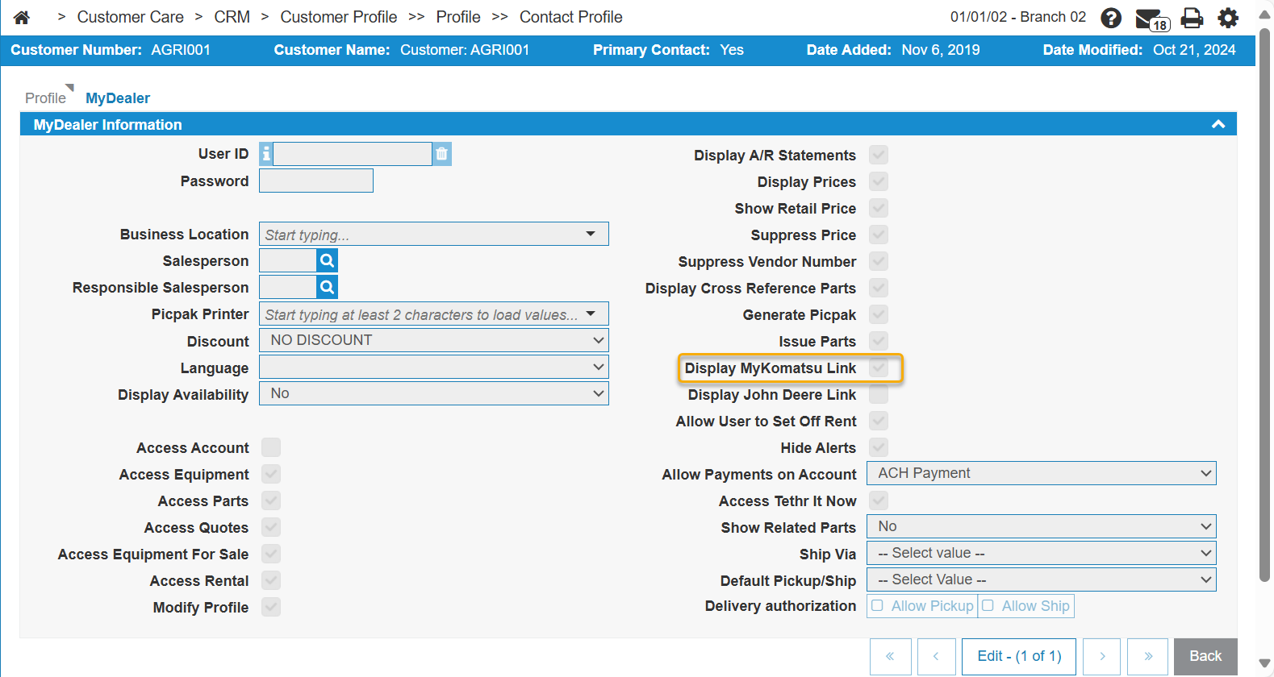Open the Language dropdown

coord(434,367)
